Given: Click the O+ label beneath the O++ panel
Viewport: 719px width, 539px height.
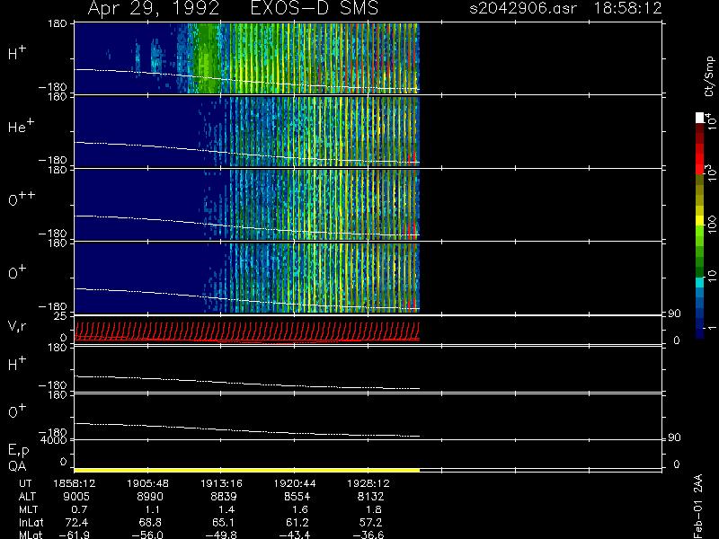Looking at the screenshot, I should pos(17,272).
